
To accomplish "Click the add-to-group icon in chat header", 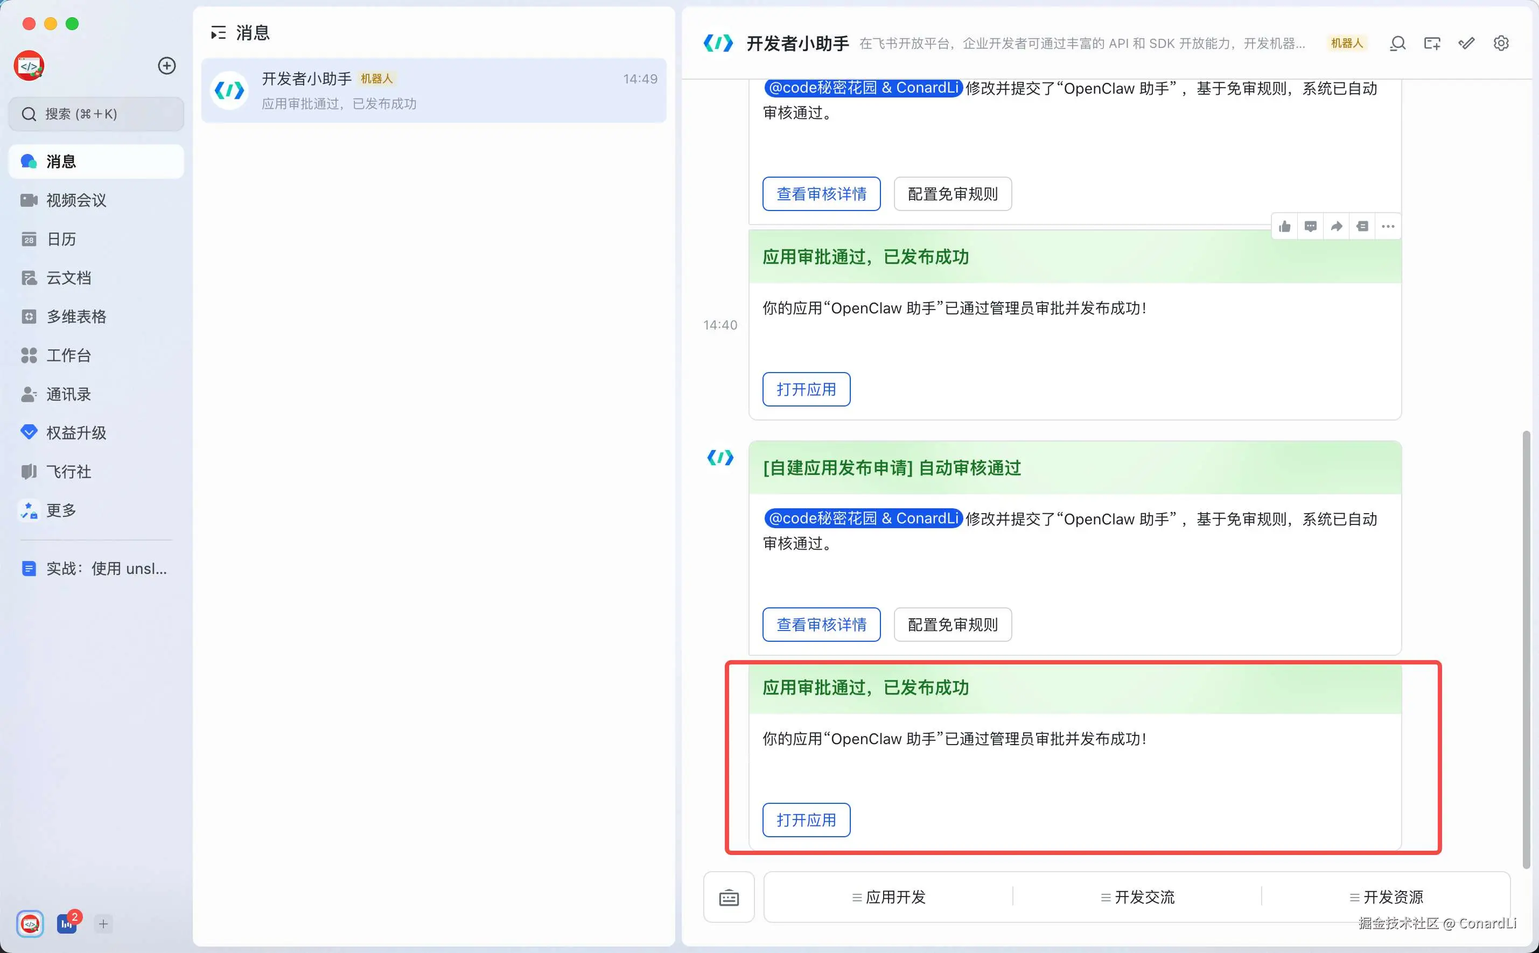I will click(x=1432, y=44).
